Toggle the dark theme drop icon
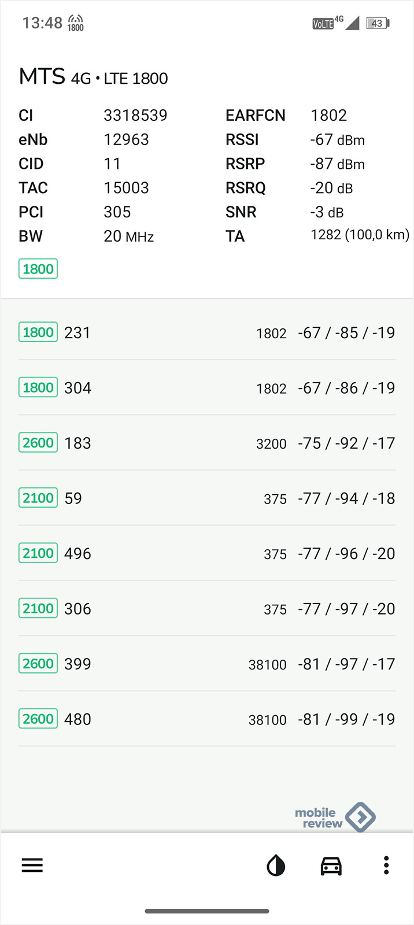The image size is (414, 925). coord(276,865)
